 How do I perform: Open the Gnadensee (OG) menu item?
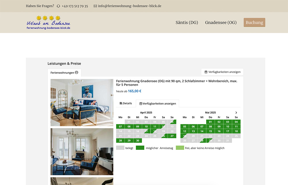[221, 22]
